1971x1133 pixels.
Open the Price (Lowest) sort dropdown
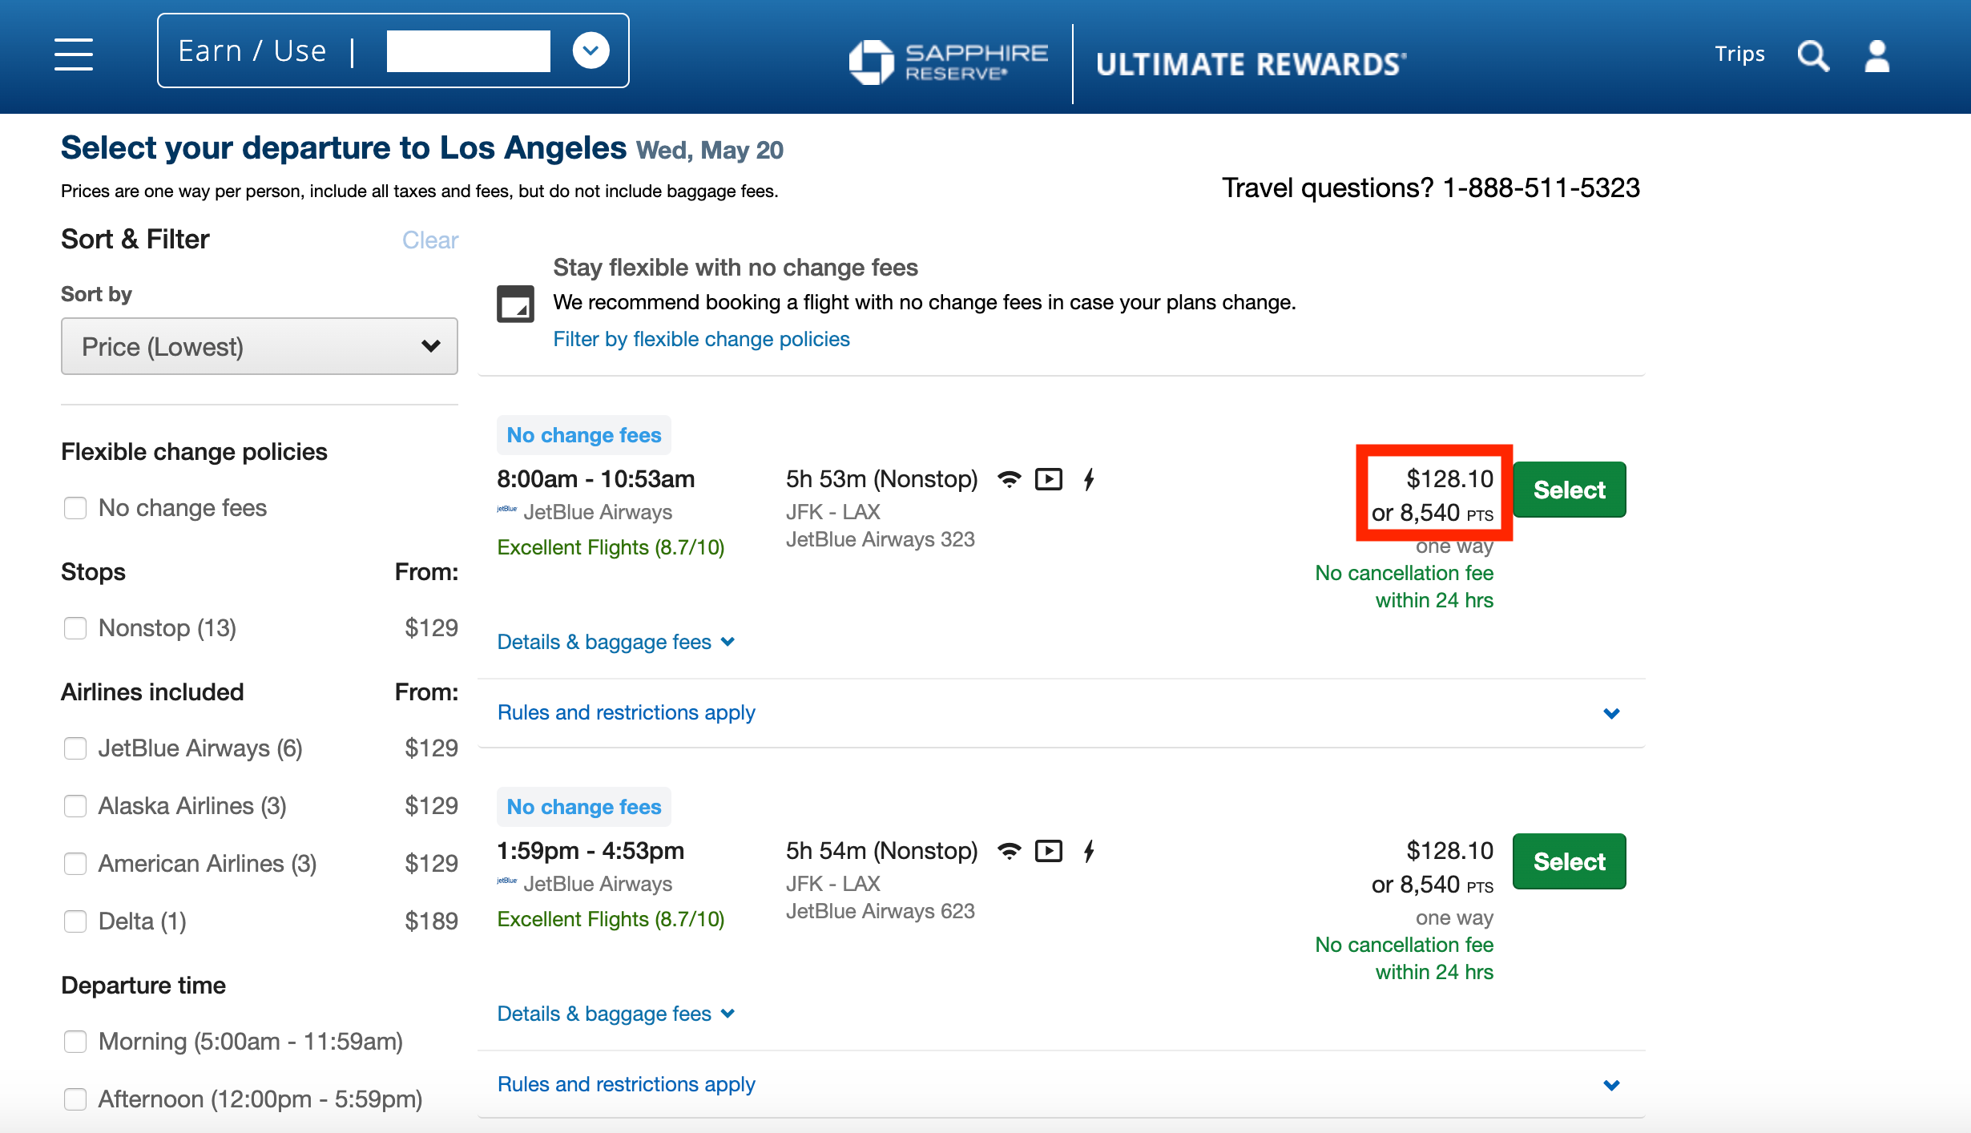click(x=259, y=346)
